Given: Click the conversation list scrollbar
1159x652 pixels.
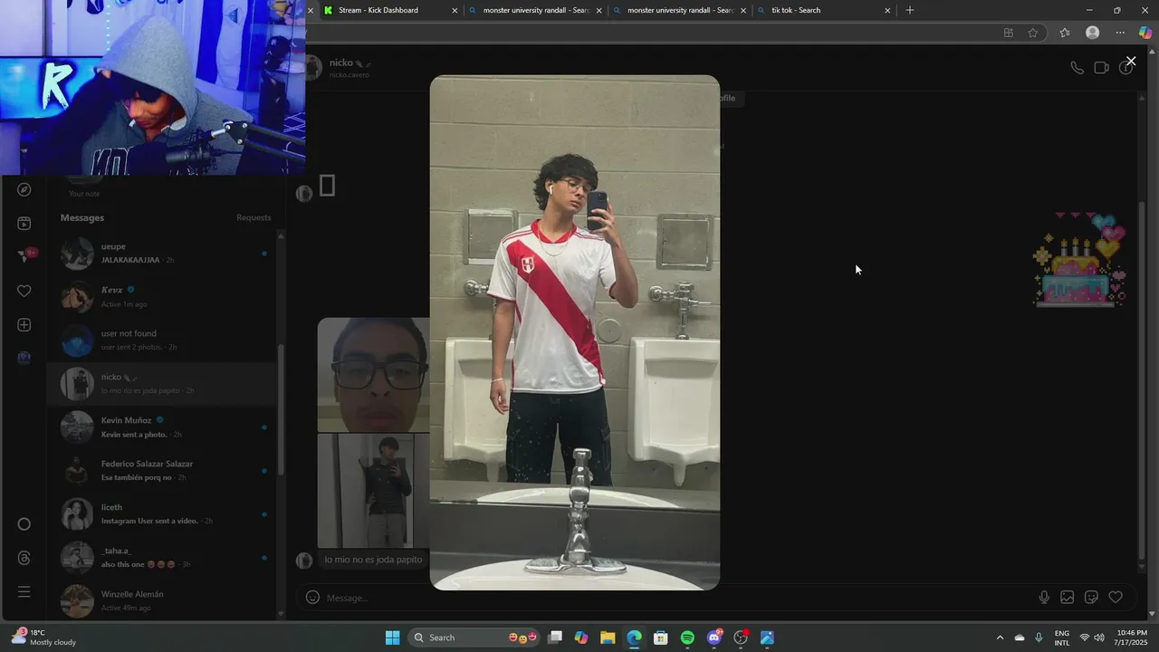Looking at the screenshot, I should tap(280, 407).
